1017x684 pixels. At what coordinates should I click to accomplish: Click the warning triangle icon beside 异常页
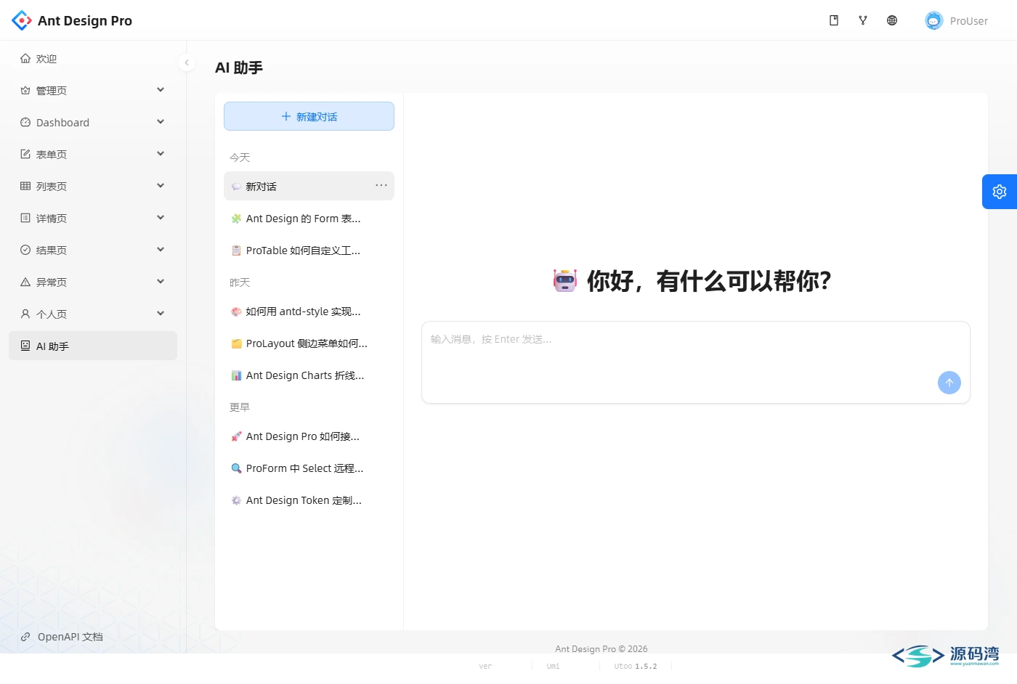click(x=25, y=282)
